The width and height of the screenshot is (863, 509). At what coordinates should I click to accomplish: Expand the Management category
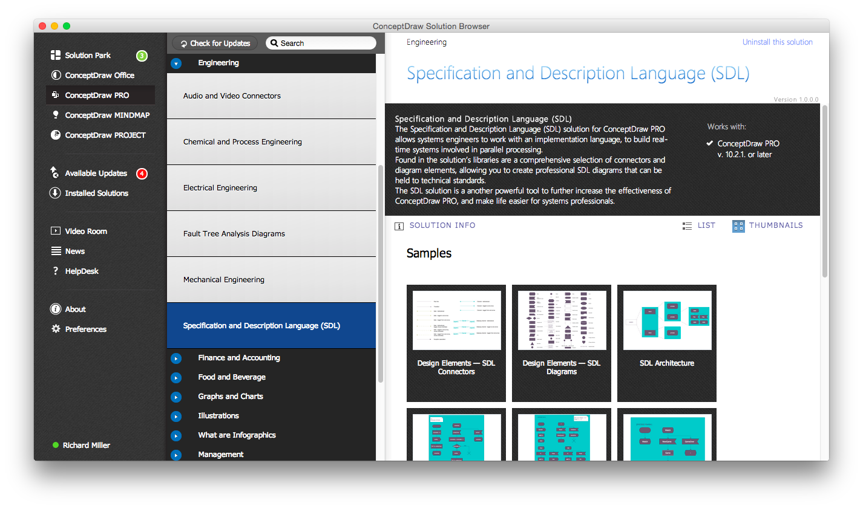pos(176,455)
